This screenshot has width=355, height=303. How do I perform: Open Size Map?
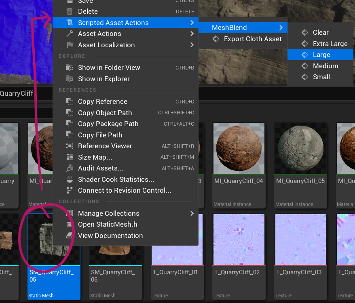(x=126, y=157)
